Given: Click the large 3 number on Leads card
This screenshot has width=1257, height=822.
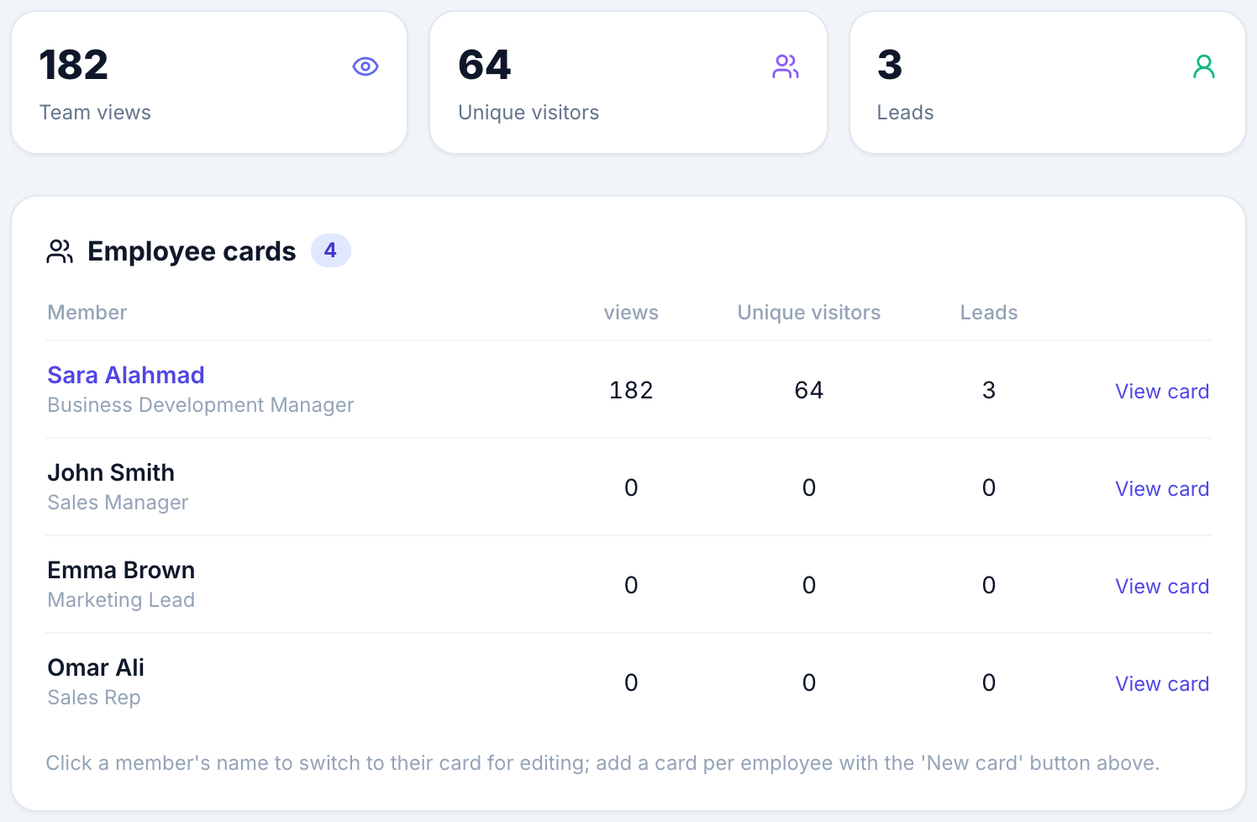Looking at the screenshot, I should coord(890,65).
